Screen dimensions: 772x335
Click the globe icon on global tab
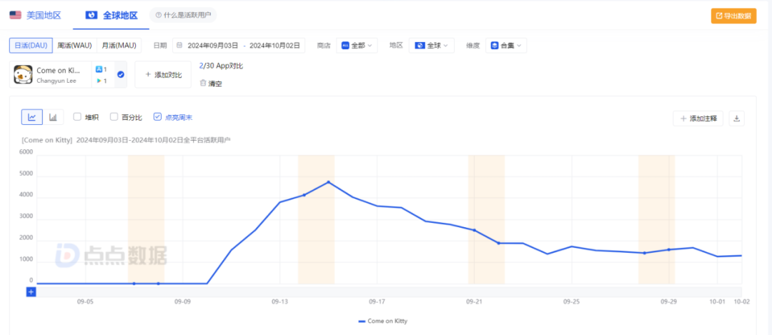(91, 15)
